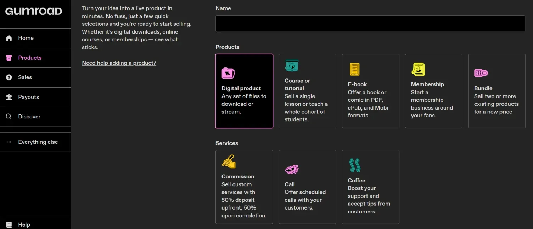Click the Products archive box icon

(x=9, y=58)
